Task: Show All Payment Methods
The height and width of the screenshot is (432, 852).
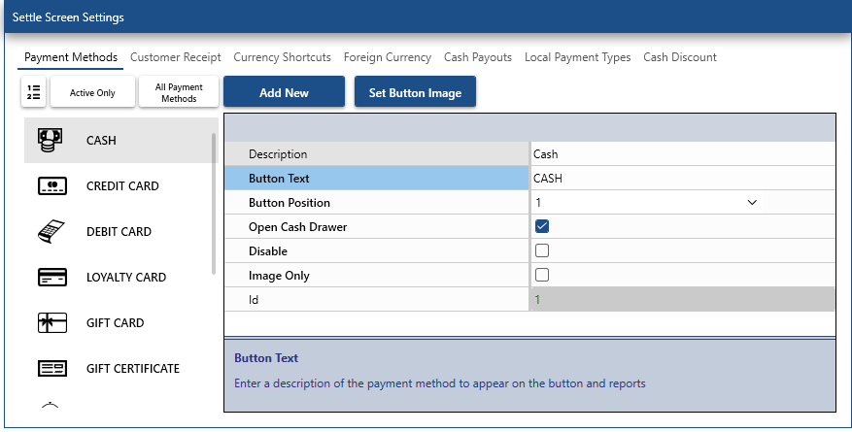Action: [179, 92]
